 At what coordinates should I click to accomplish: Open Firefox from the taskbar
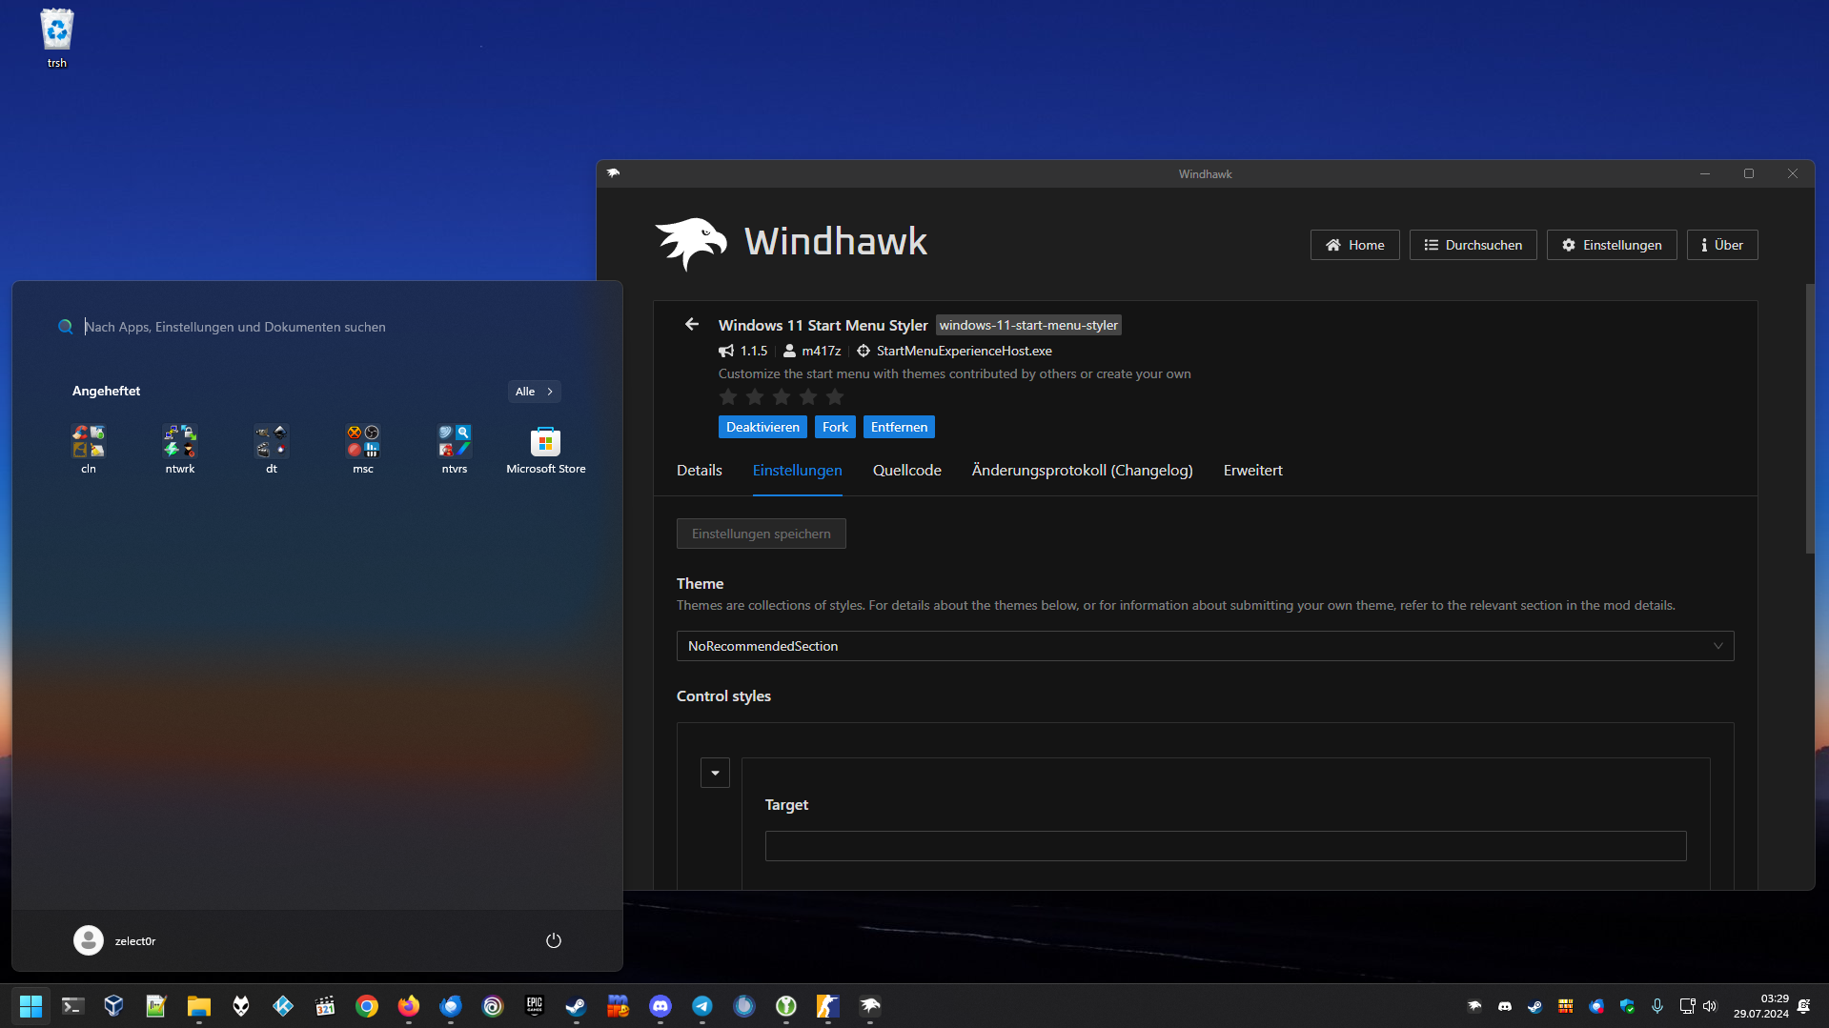coord(408,1006)
